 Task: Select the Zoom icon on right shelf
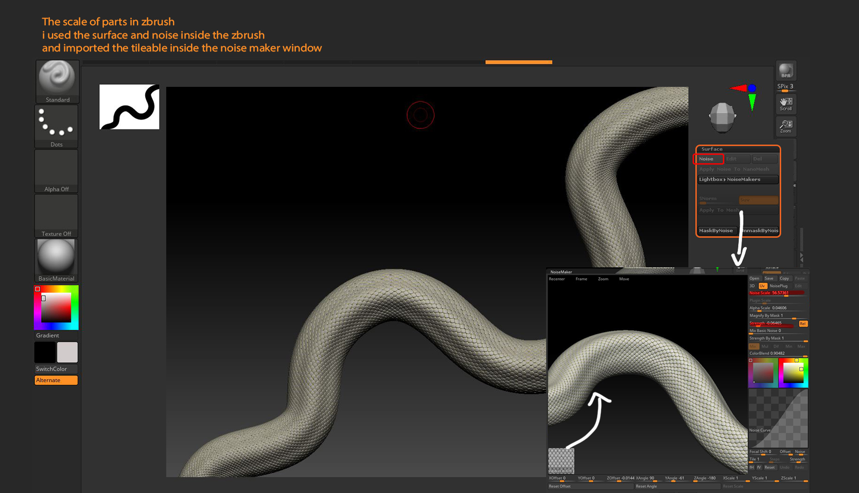pyautogui.click(x=785, y=126)
